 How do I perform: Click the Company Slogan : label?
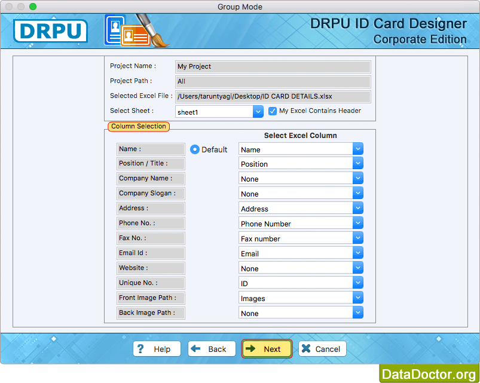(151, 194)
